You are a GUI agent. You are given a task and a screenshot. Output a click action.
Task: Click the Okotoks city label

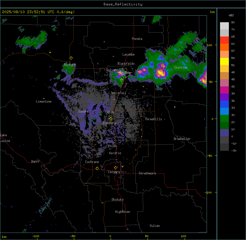(x=118, y=200)
